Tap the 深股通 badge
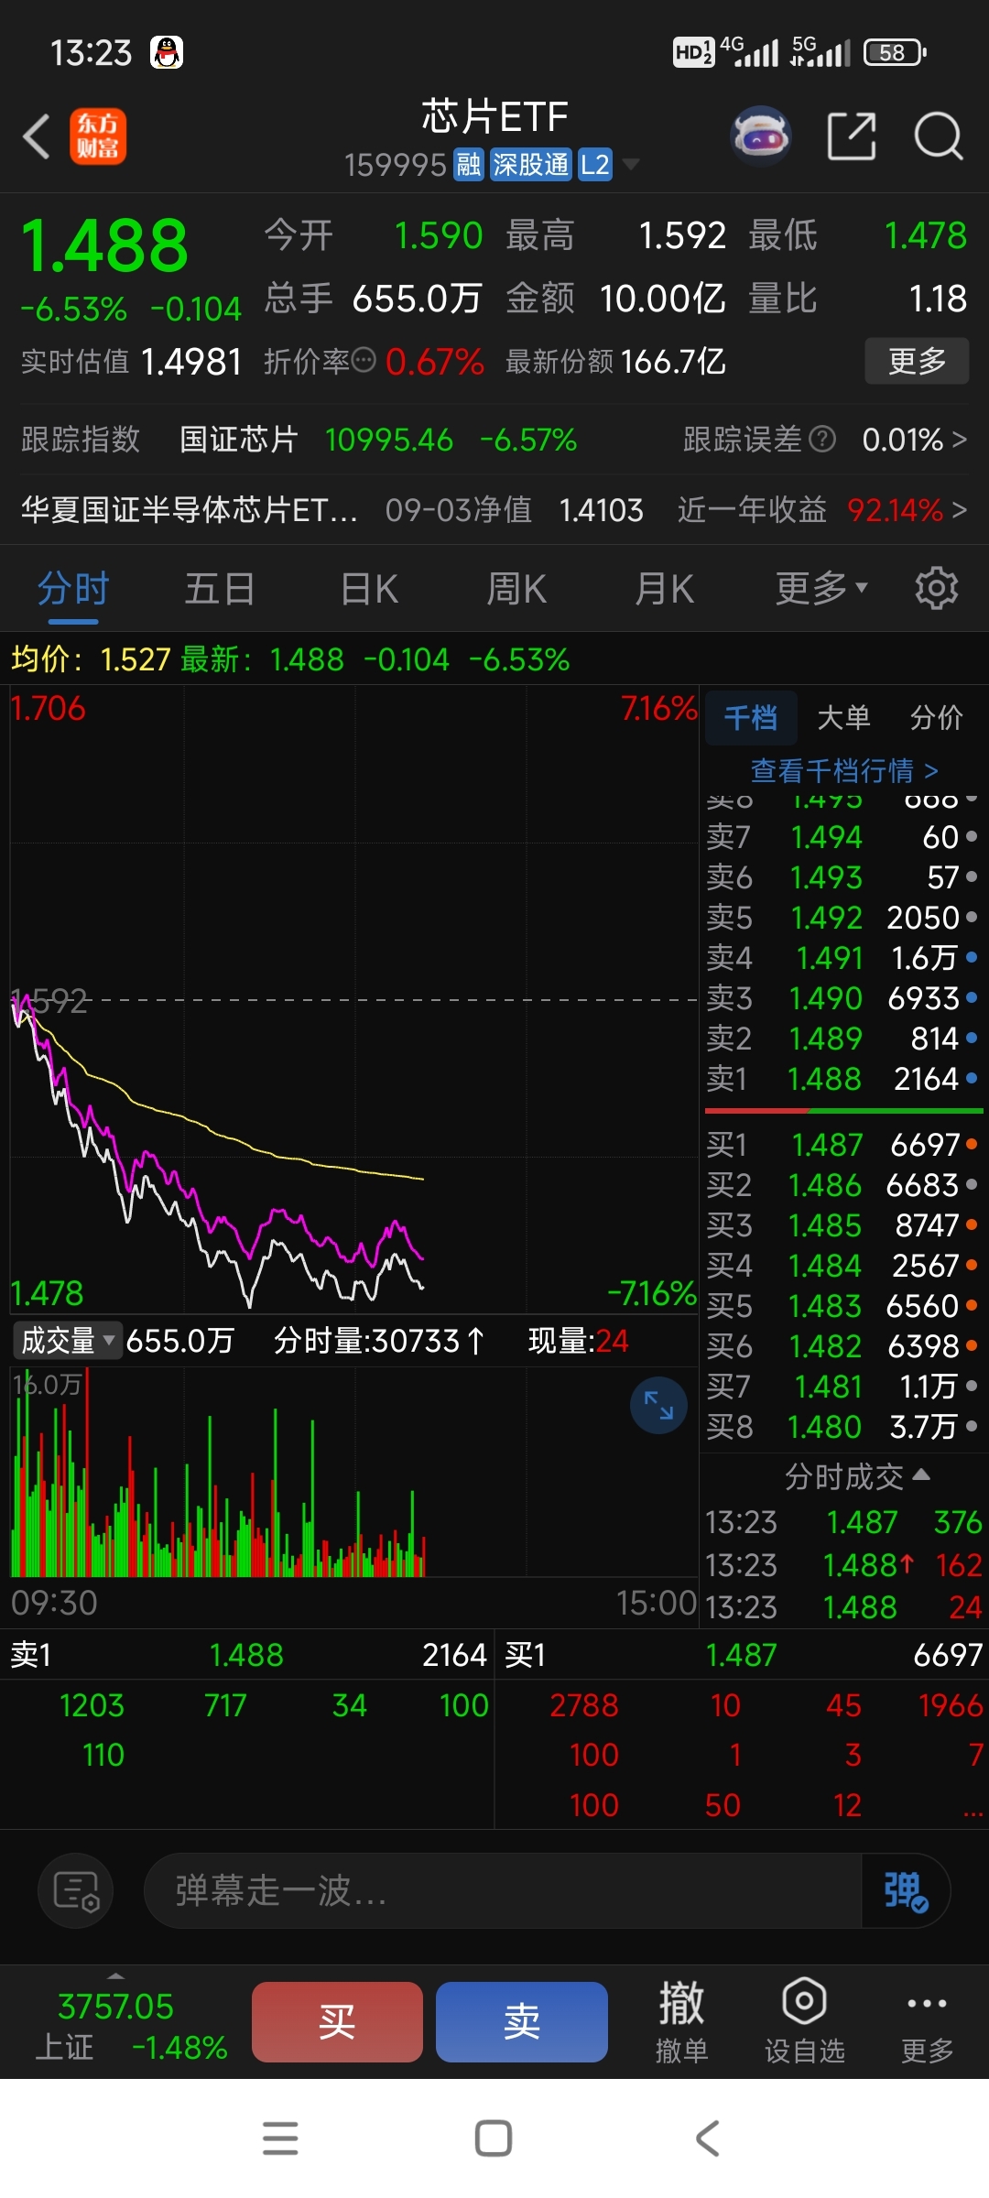989x2198 pixels. [x=530, y=165]
